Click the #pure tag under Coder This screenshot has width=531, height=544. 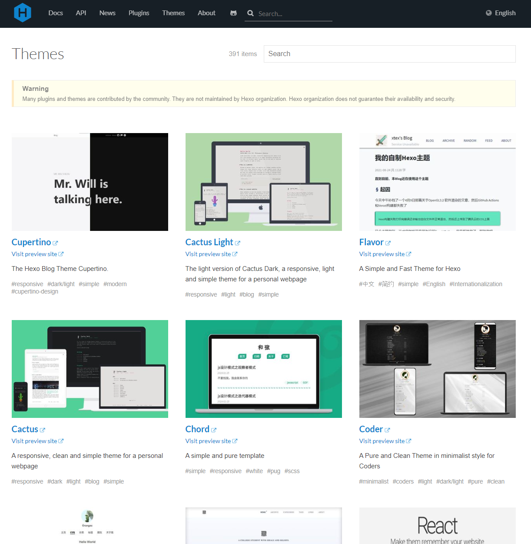pos(475,481)
